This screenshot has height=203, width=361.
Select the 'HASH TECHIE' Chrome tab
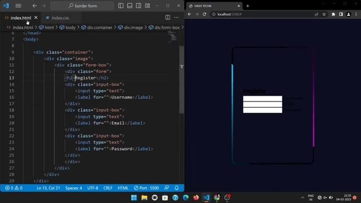[x=214, y=6]
